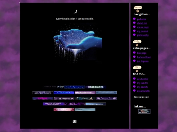Click the "I will always love you" blinkie

coord(64,98)
